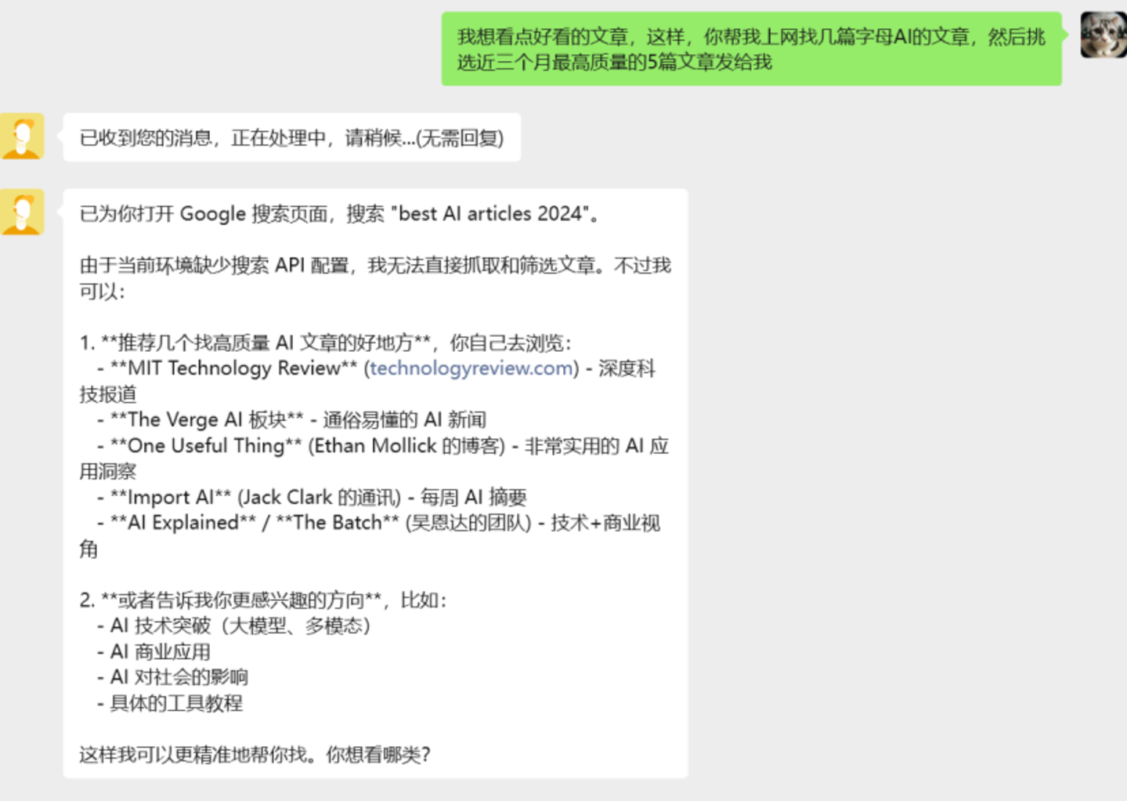Click the top assistant yellow avatar
Image resolution: width=1127 pixels, height=801 pixels.
[x=23, y=136]
